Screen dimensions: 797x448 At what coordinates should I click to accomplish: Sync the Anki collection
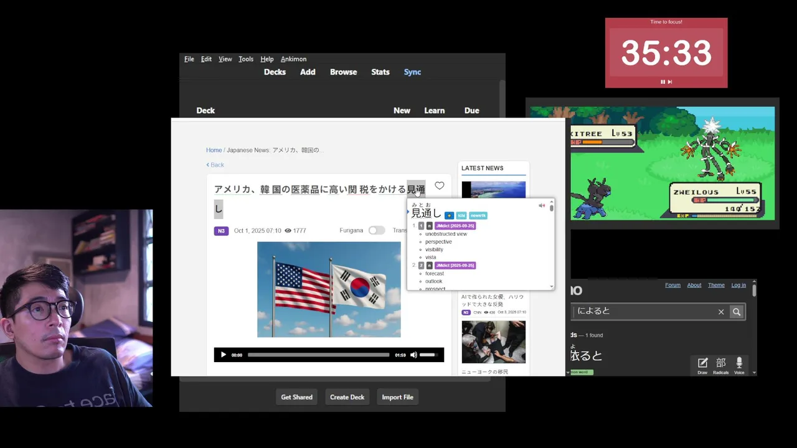click(412, 72)
